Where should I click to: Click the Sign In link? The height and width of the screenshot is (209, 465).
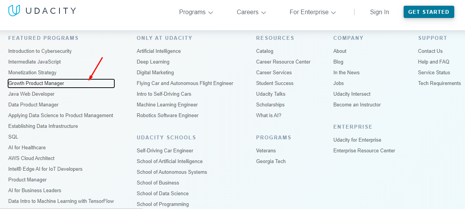379,12
